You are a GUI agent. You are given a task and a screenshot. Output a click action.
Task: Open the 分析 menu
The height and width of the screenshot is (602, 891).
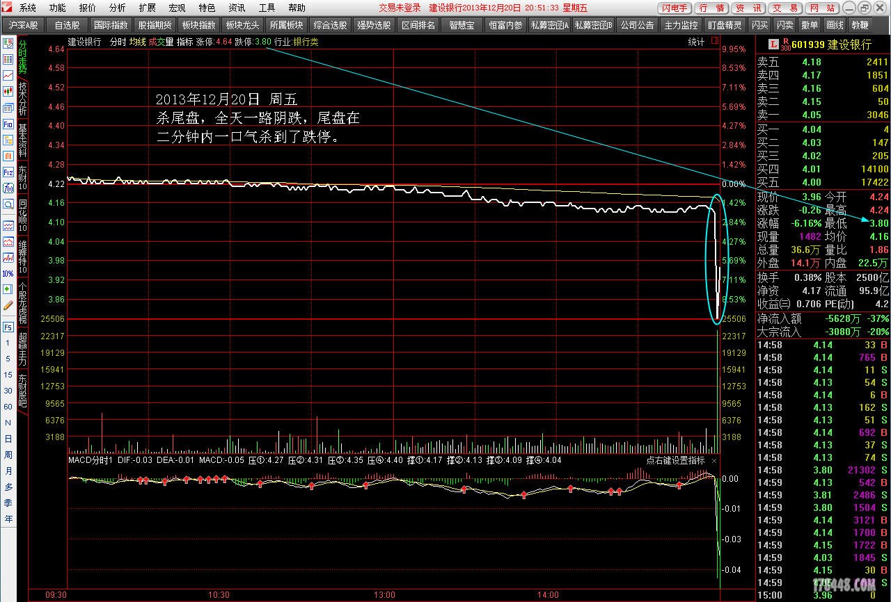117,8
